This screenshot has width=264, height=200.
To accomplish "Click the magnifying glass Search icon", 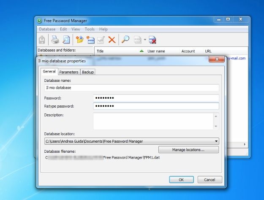I will [125, 40].
